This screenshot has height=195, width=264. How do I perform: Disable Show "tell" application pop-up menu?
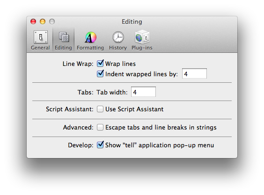point(100,144)
